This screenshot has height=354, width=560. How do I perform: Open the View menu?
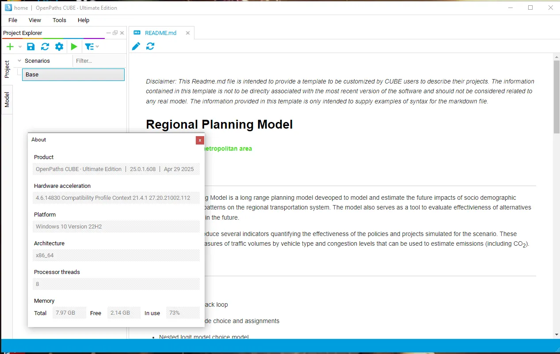click(35, 20)
